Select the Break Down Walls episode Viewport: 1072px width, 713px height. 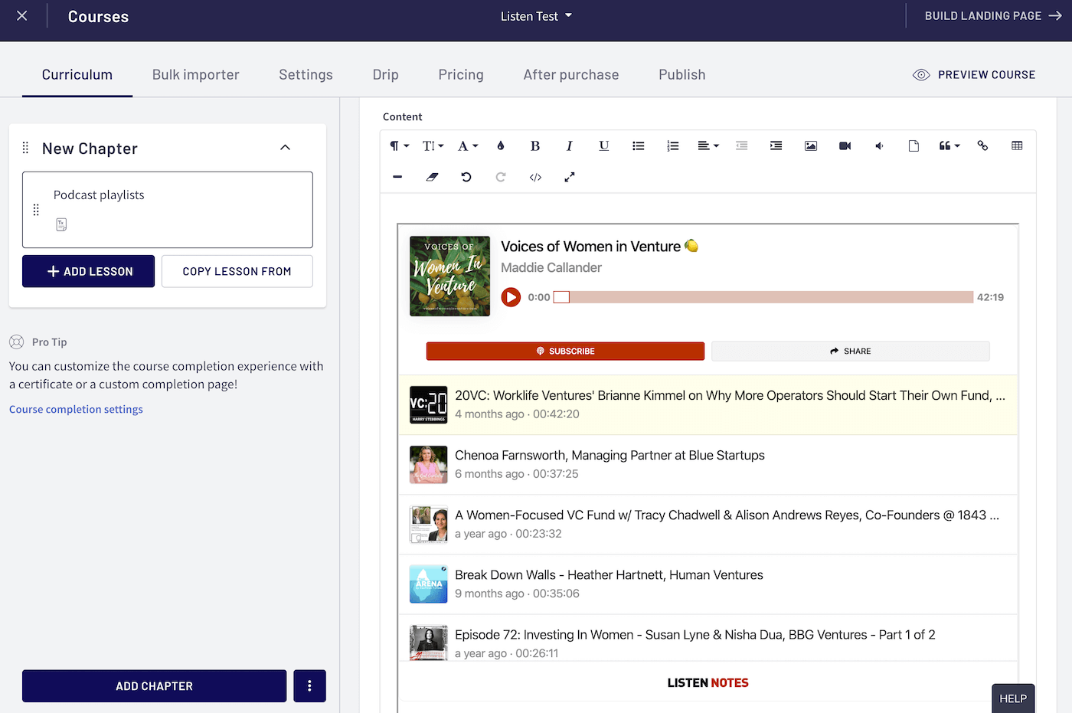(708, 584)
